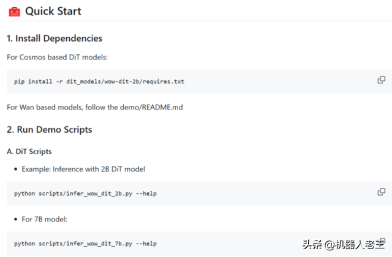Click the pip install -r code block
The height and width of the screenshot is (257, 392).
pos(184,81)
